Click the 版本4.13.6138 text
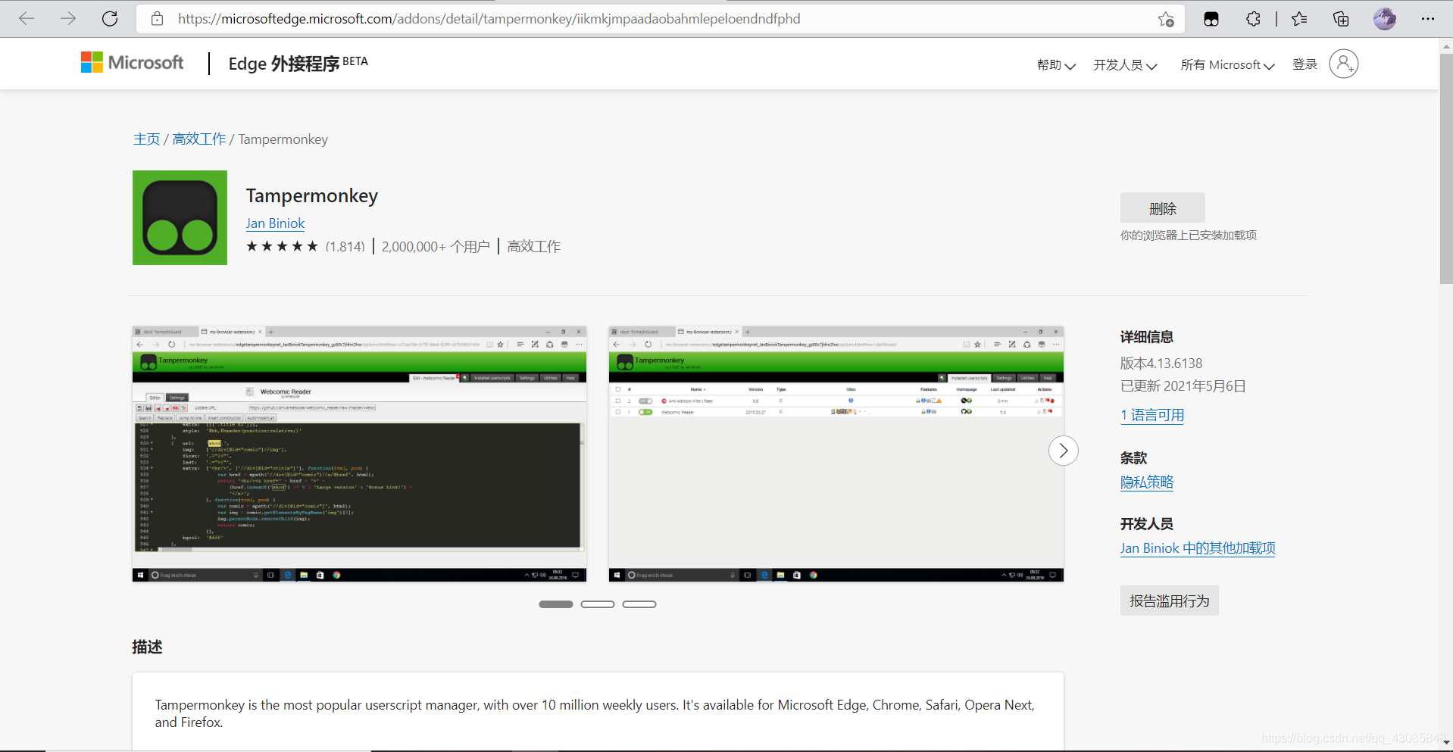The height and width of the screenshot is (752, 1453). (1161, 364)
